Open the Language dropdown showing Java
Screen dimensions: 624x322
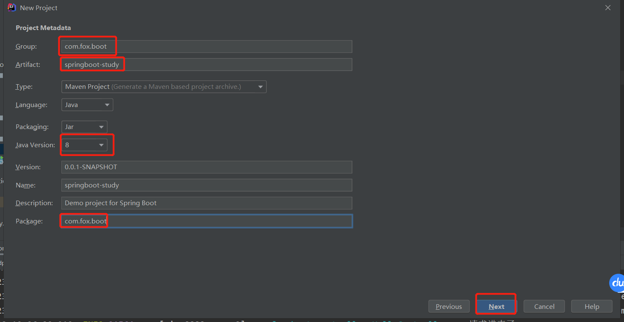pyautogui.click(x=87, y=105)
